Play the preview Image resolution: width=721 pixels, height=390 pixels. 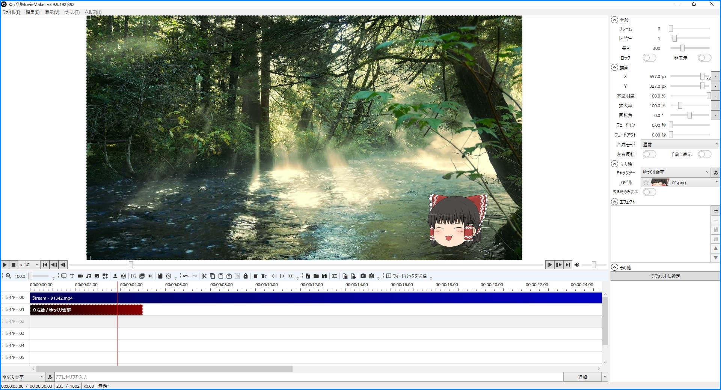click(x=5, y=265)
